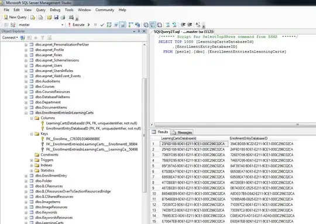316x224 pixels.
Task: Expand the dbo.Courses table
Action: click(x=26, y=87)
